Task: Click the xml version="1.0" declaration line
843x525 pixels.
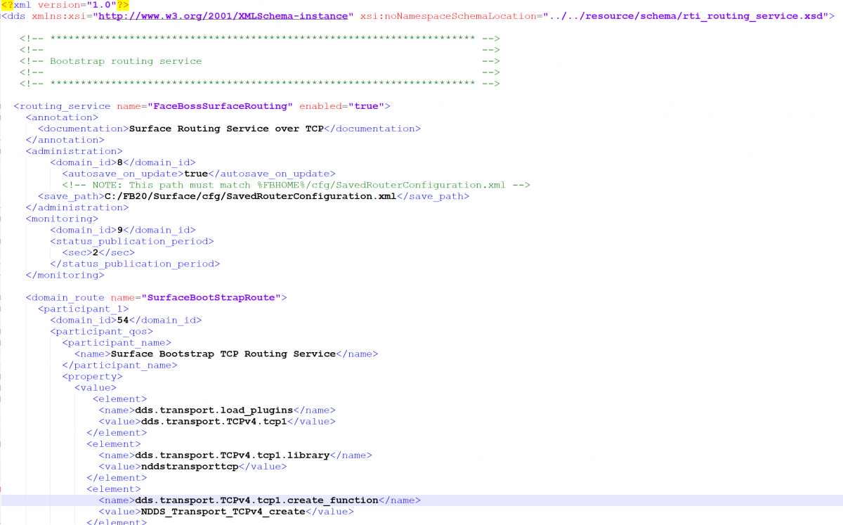Action: (65, 5)
